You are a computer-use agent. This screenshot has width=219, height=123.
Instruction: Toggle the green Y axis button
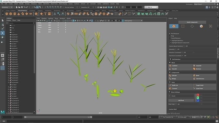point(198,98)
